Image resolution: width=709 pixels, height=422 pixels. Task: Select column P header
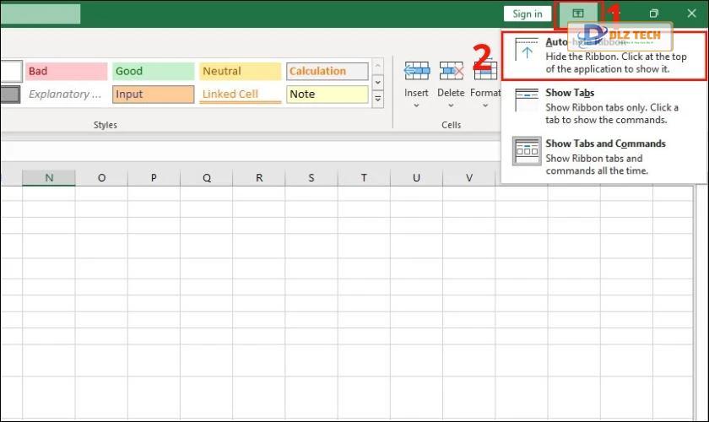click(154, 178)
